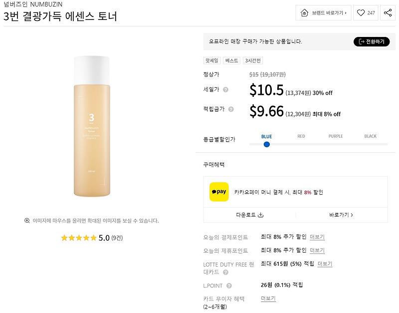Select the RED membership grade

pyautogui.click(x=301, y=136)
